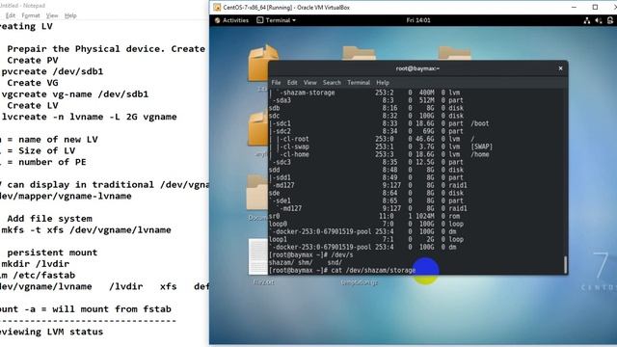
Task: Click the second desktop folder in the top row
Action: tap(359, 53)
